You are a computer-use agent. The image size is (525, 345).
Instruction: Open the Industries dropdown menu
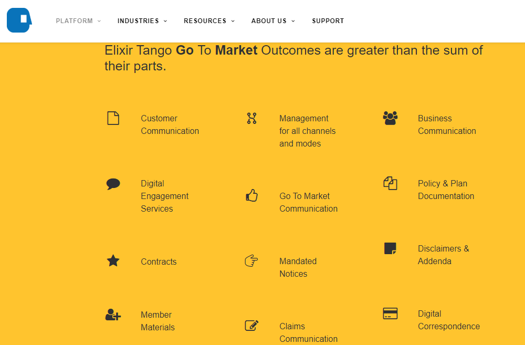click(x=142, y=21)
